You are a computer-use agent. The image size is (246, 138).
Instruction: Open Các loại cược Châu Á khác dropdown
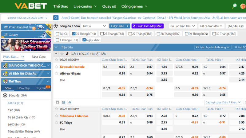(x=223, y=102)
